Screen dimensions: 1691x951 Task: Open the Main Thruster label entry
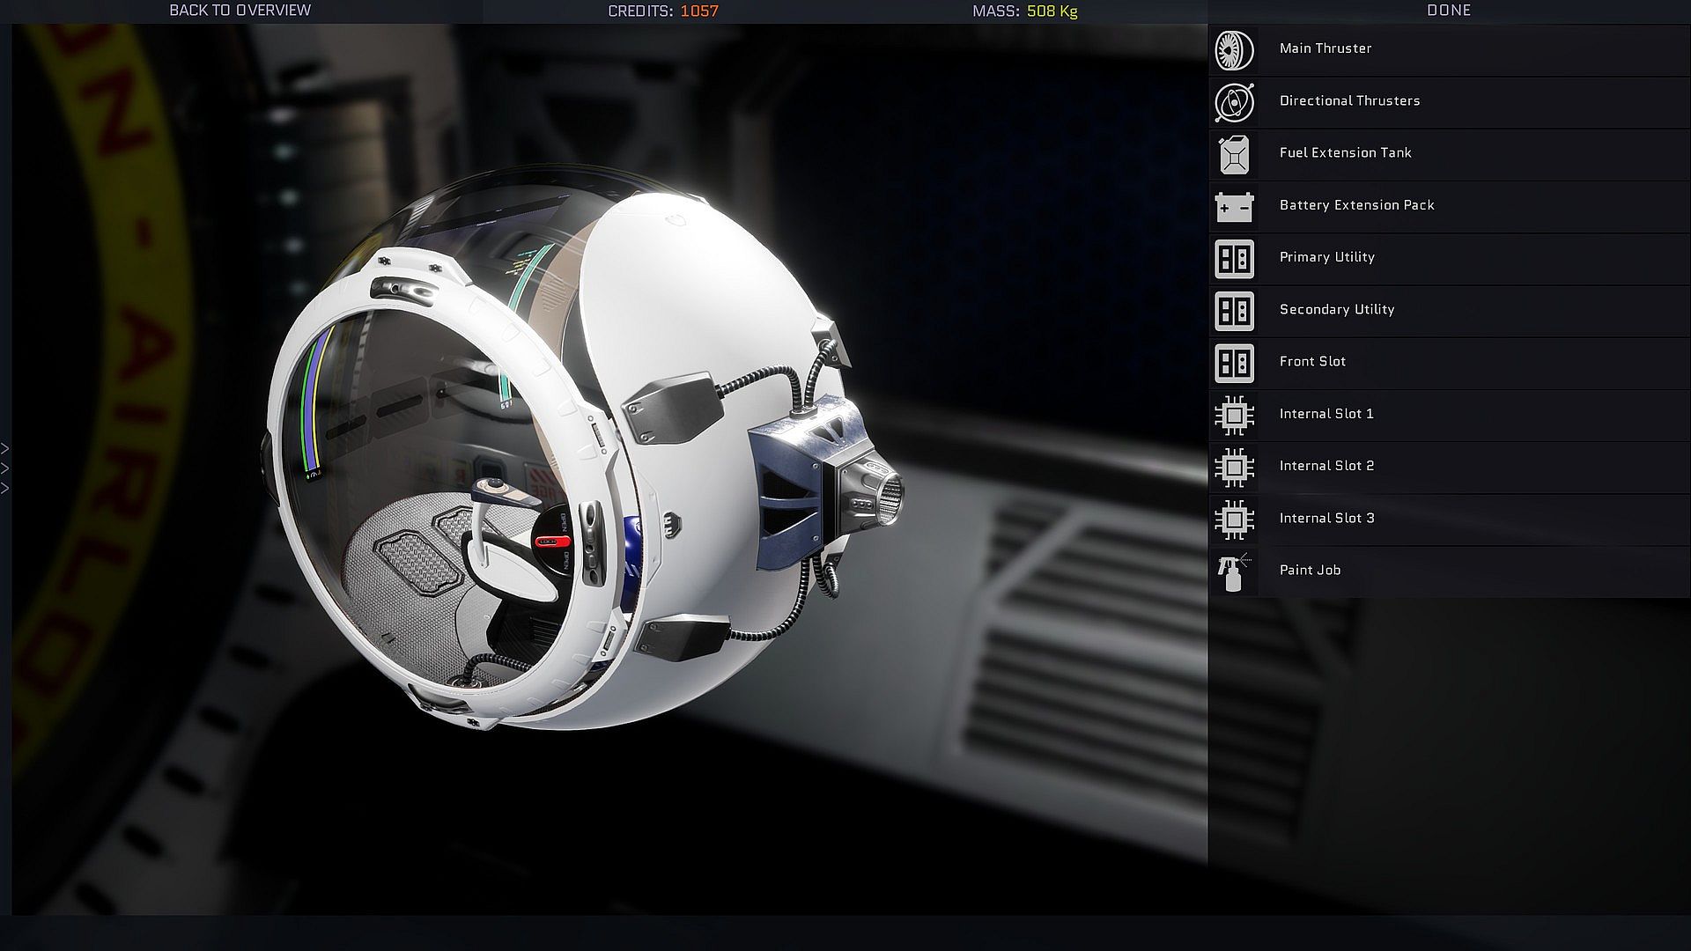point(1325,48)
